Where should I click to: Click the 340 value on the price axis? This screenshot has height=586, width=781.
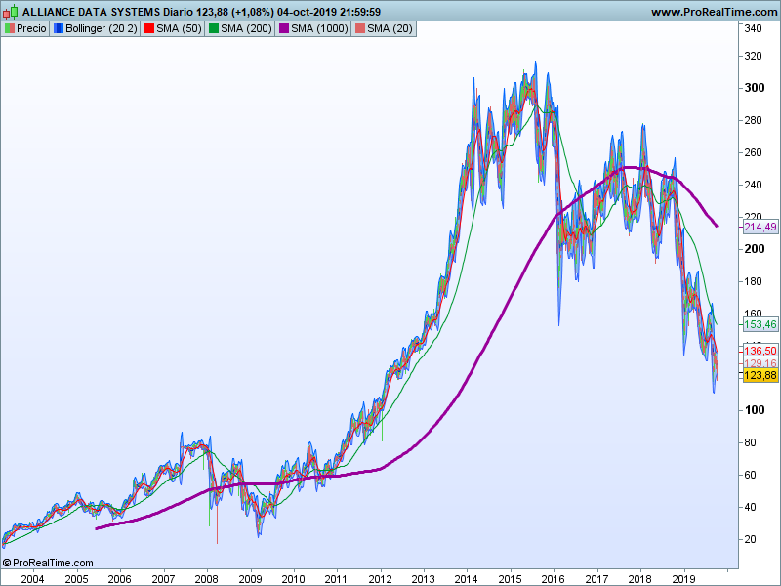[x=753, y=29]
